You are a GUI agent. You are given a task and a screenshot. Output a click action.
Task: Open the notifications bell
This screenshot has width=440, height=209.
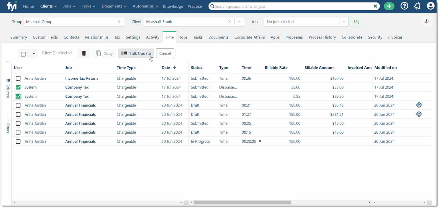click(x=417, y=6)
